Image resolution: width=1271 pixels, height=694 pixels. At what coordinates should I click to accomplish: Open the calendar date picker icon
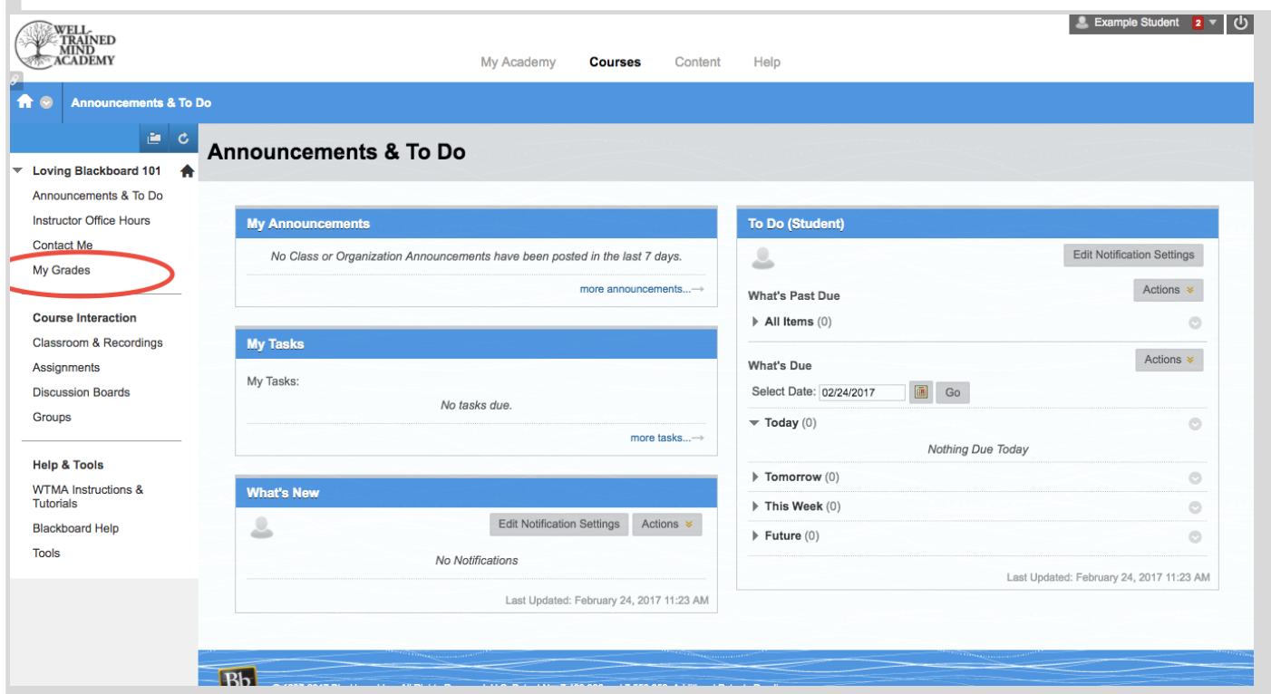click(921, 392)
